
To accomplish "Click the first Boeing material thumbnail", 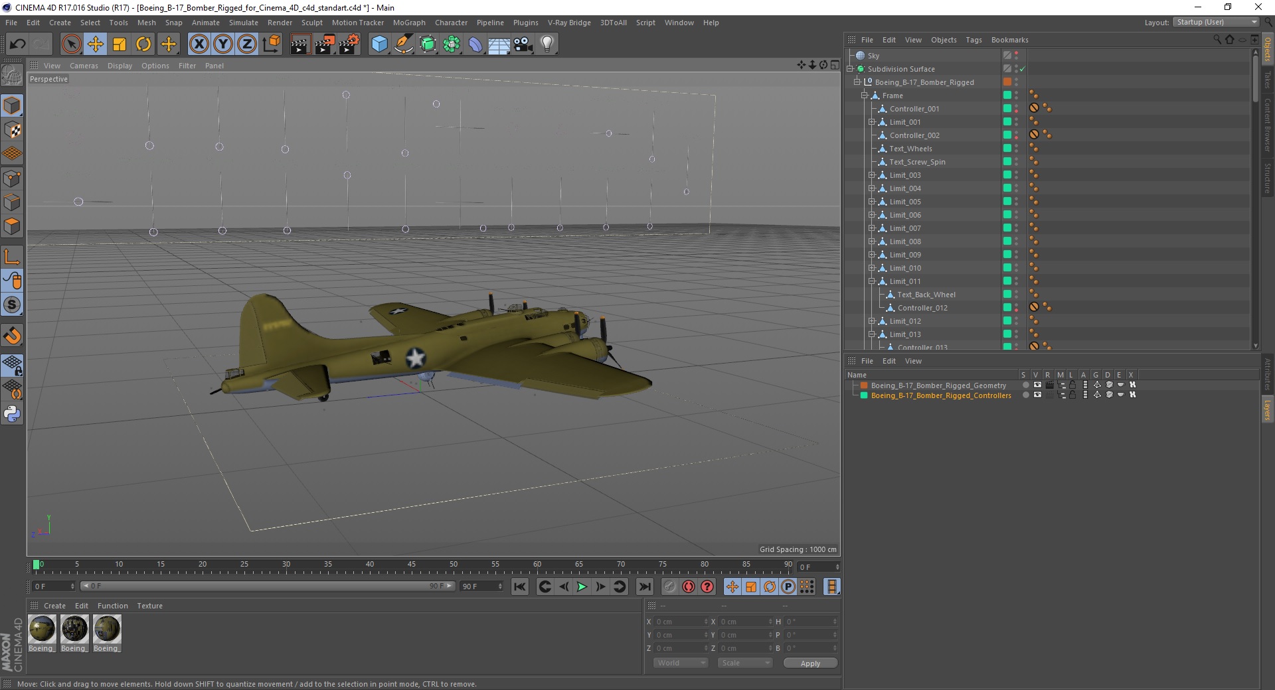I will tap(42, 629).
